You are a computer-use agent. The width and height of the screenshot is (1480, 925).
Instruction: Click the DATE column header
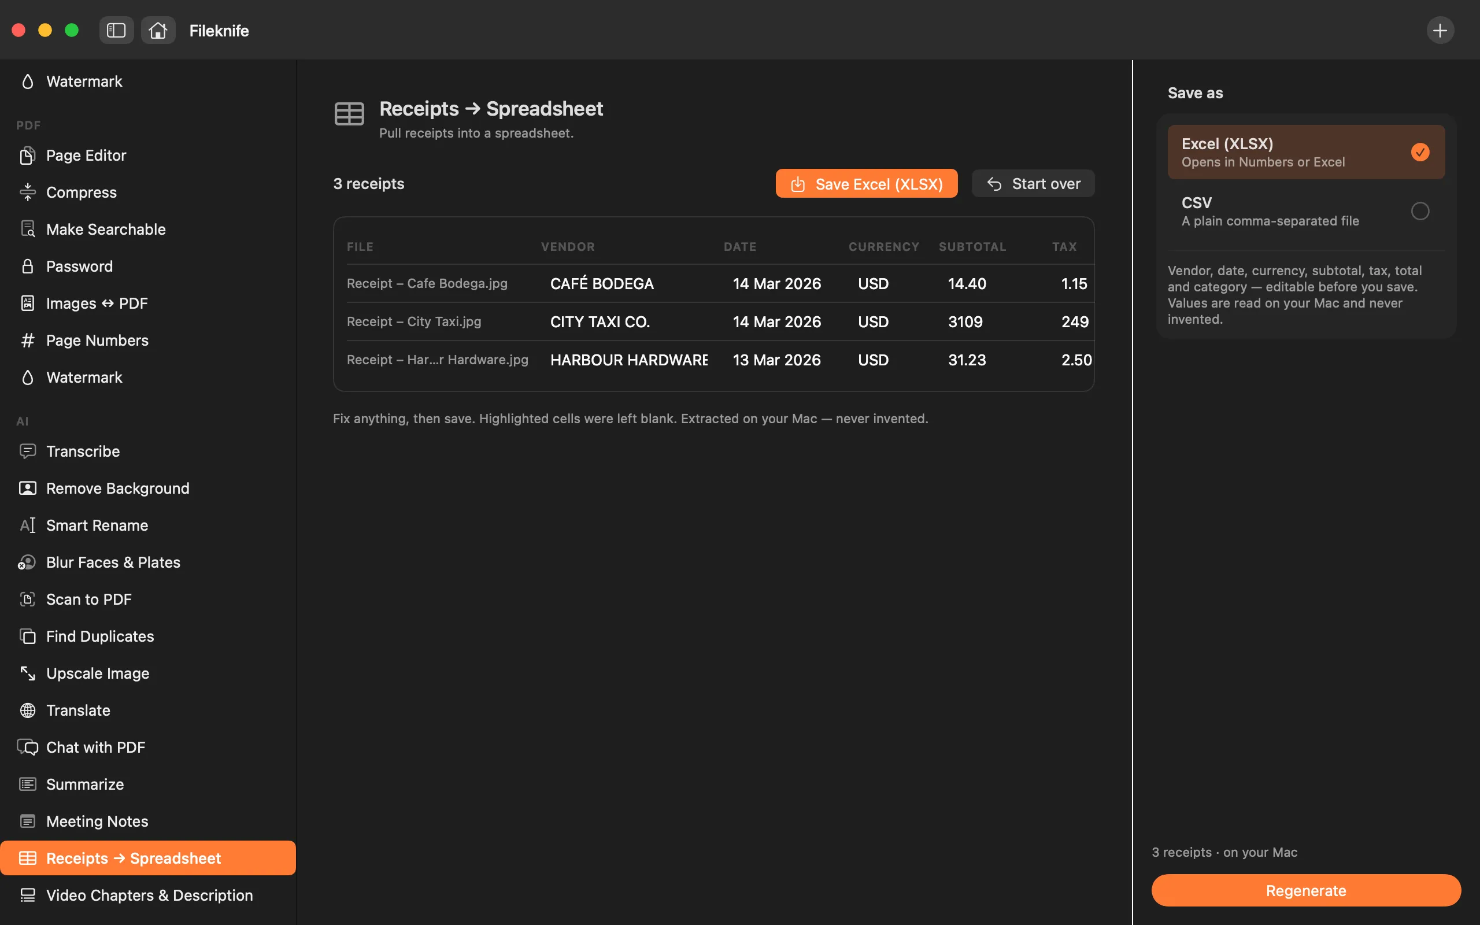click(x=740, y=246)
